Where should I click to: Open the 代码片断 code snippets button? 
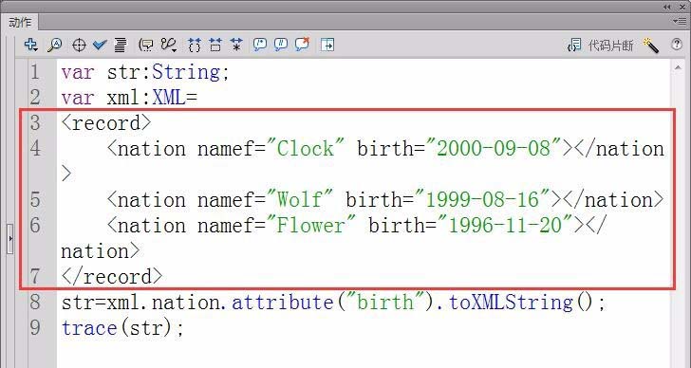tap(600, 45)
